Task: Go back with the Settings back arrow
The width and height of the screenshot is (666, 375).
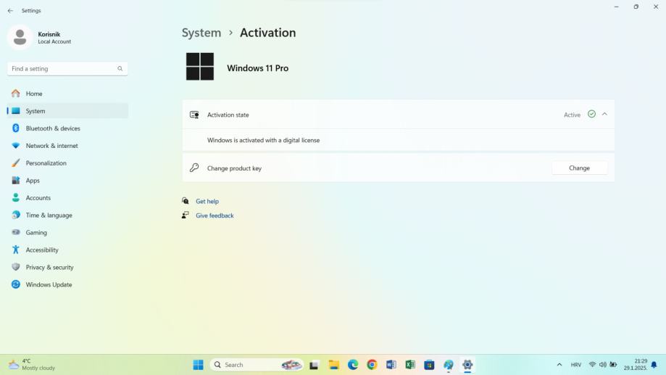Action: point(10,11)
